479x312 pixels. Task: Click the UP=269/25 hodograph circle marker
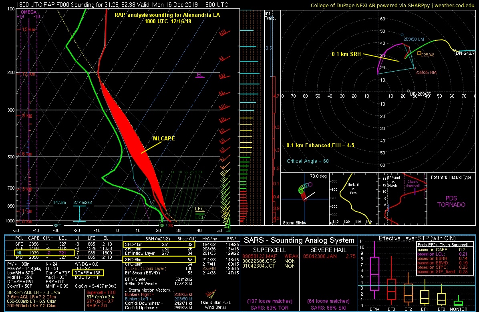(409, 91)
